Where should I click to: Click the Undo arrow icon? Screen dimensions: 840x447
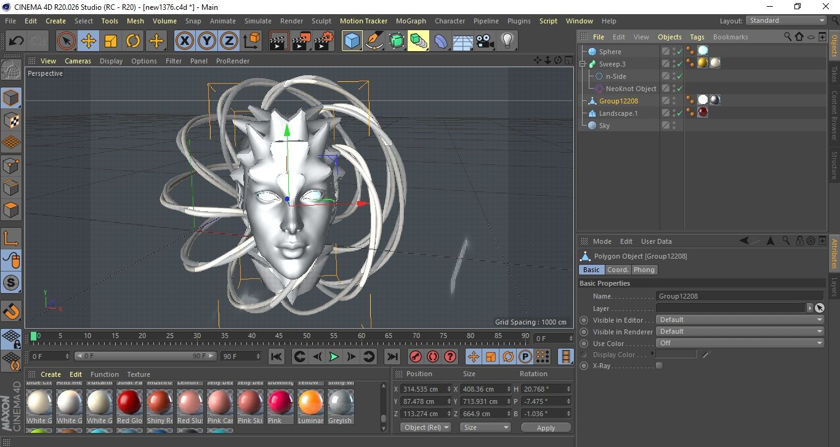pyautogui.click(x=16, y=41)
